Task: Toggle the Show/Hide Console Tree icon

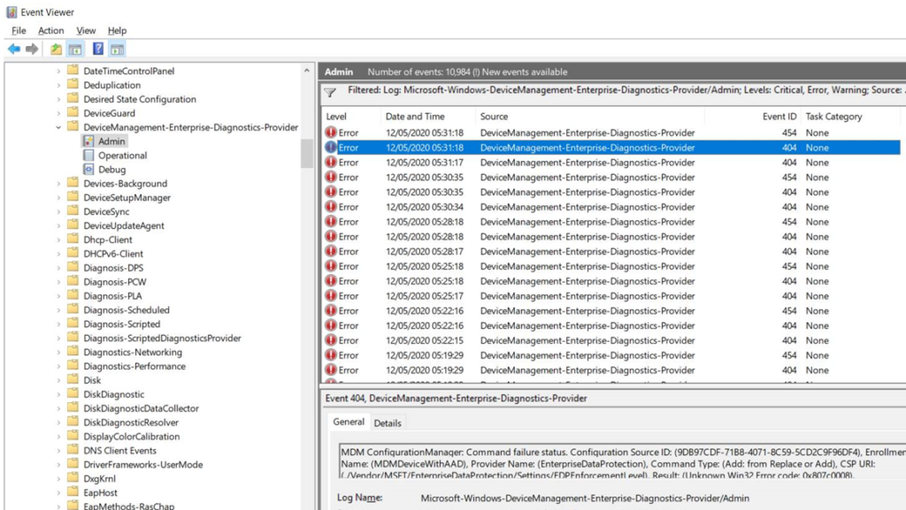Action: click(x=75, y=49)
